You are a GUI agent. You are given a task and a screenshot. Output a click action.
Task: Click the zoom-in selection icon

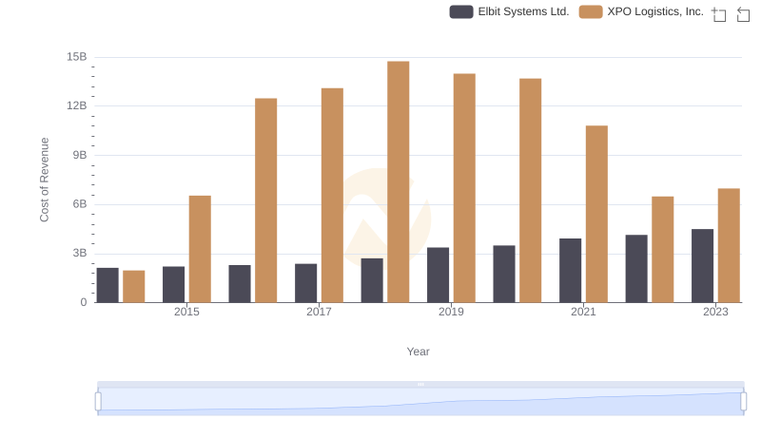[x=719, y=14]
